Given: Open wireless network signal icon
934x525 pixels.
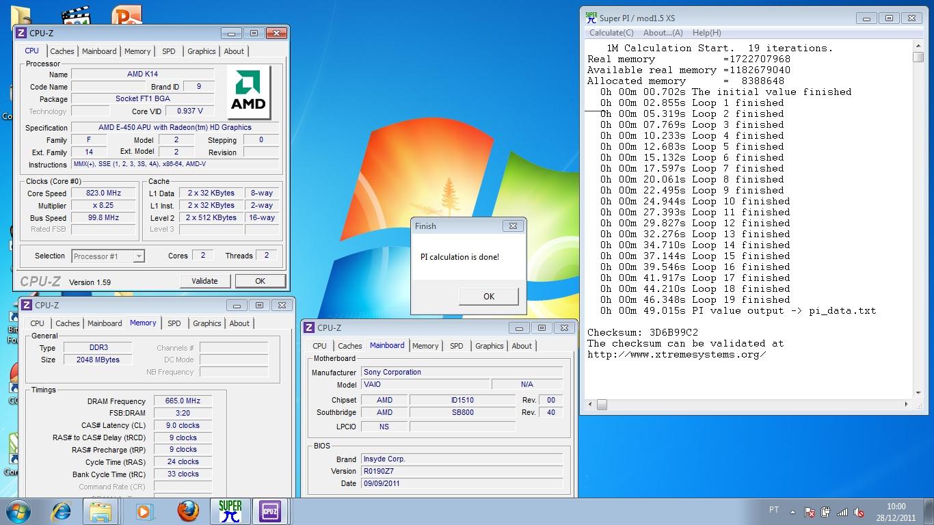Looking at the screenshot, I should 842,511.
